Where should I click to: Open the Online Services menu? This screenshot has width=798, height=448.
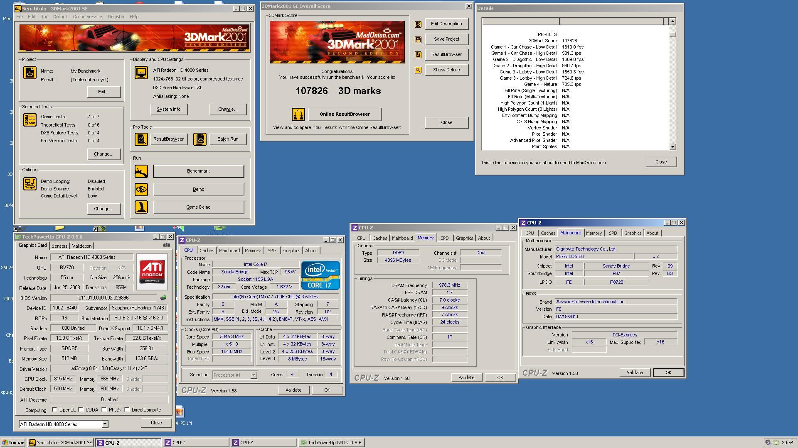coord(88,17)
